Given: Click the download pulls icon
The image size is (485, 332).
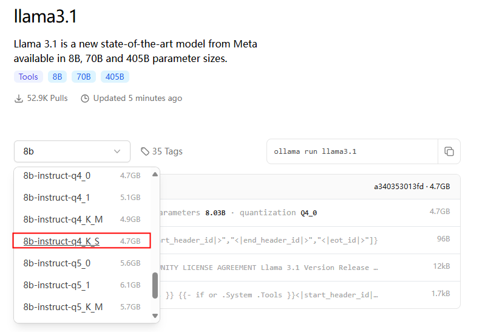Looking at the screenshot, I should (x=19, y=99).
